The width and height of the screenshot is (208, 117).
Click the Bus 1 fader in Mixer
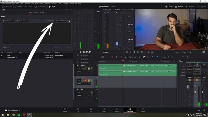pyautogui.click(x=202, y=92)
